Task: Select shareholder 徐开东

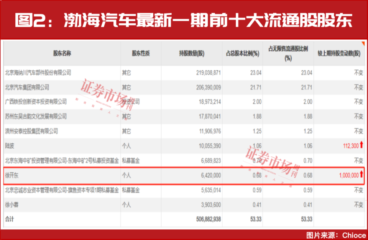Action: tap(12, 175)
